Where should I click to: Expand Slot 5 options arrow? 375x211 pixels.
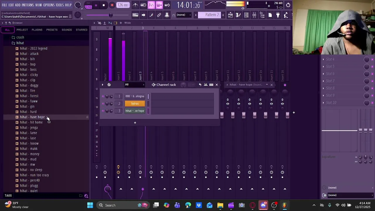323,67
